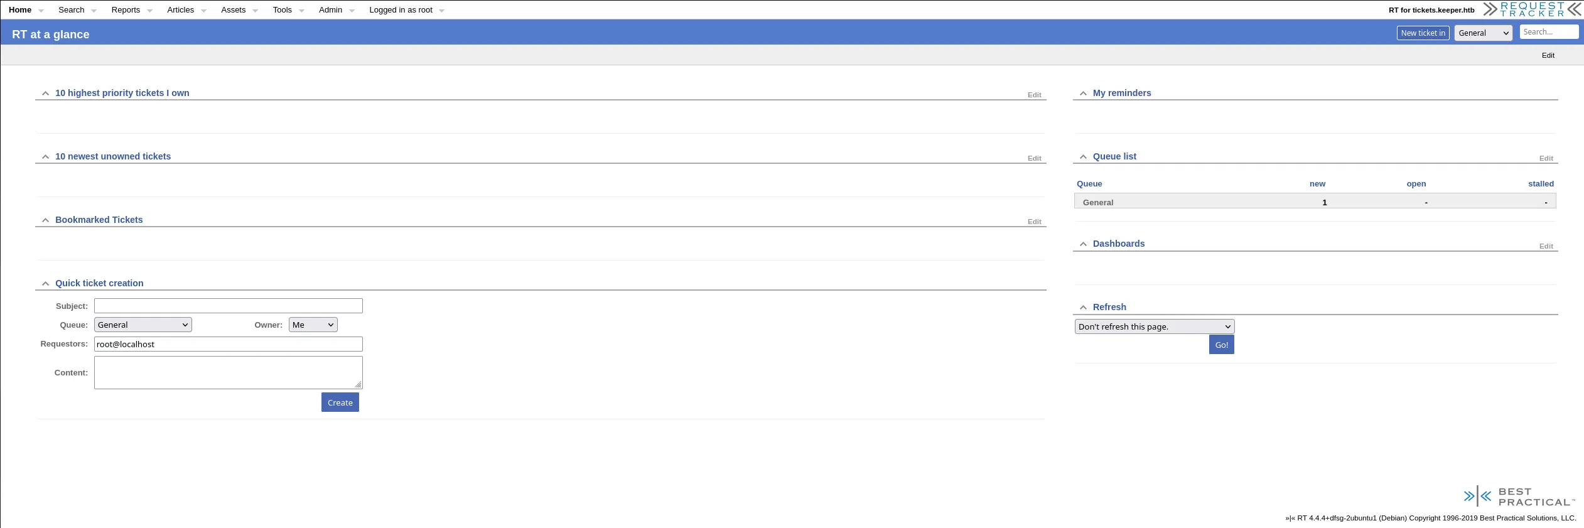The width and height of the screenshot is (1584, 528).
Task: Open the Reports menu
Action: pyautogui.click(x=126, y=10)
